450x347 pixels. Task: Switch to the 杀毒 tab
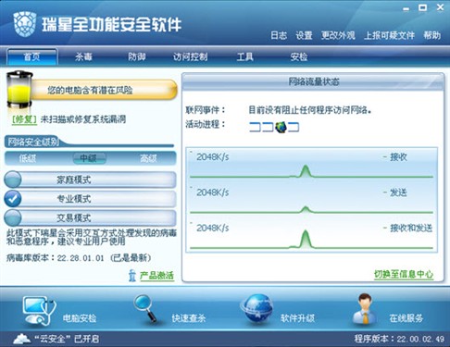point(83,56)
